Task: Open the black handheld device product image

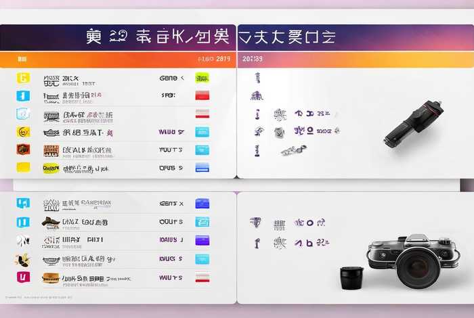Action: [x=414, y=124]
